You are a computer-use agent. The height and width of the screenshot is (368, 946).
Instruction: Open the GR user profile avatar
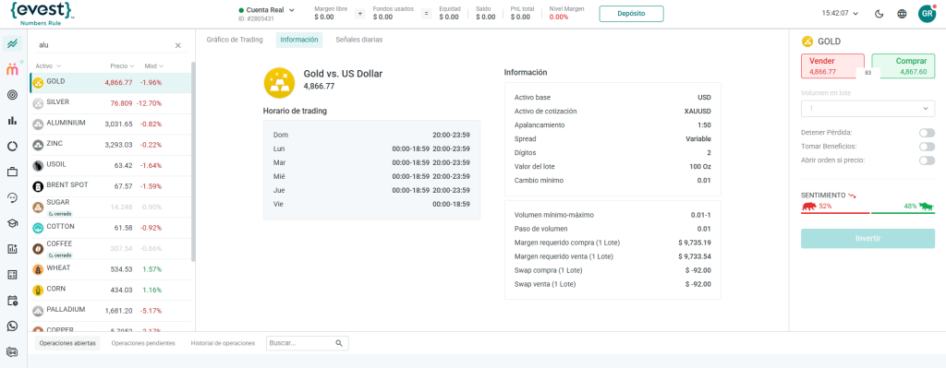927,14
